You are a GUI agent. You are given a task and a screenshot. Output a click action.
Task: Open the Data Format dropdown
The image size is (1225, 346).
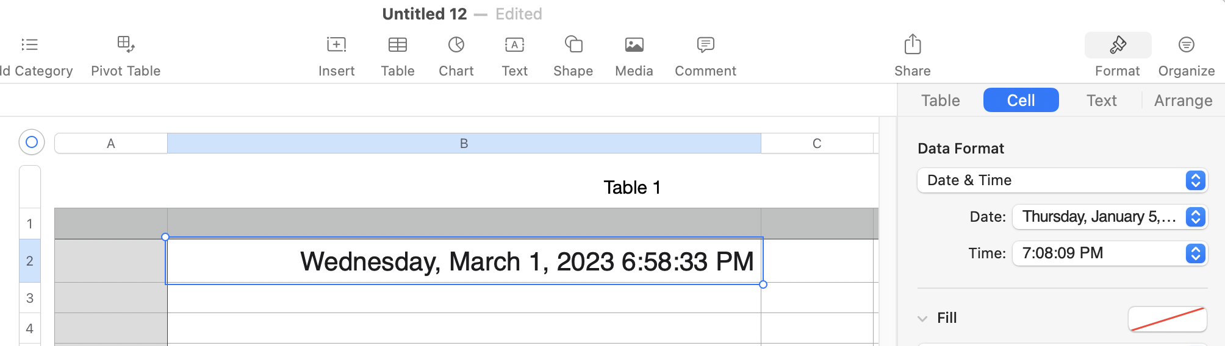click(x=1062, y=180)
